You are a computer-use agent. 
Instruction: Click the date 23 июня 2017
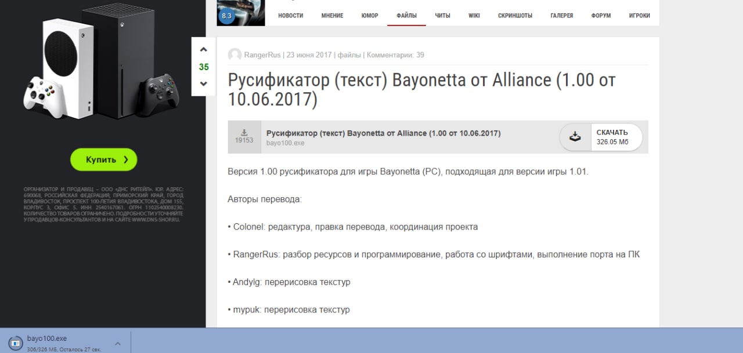point(308,55)
